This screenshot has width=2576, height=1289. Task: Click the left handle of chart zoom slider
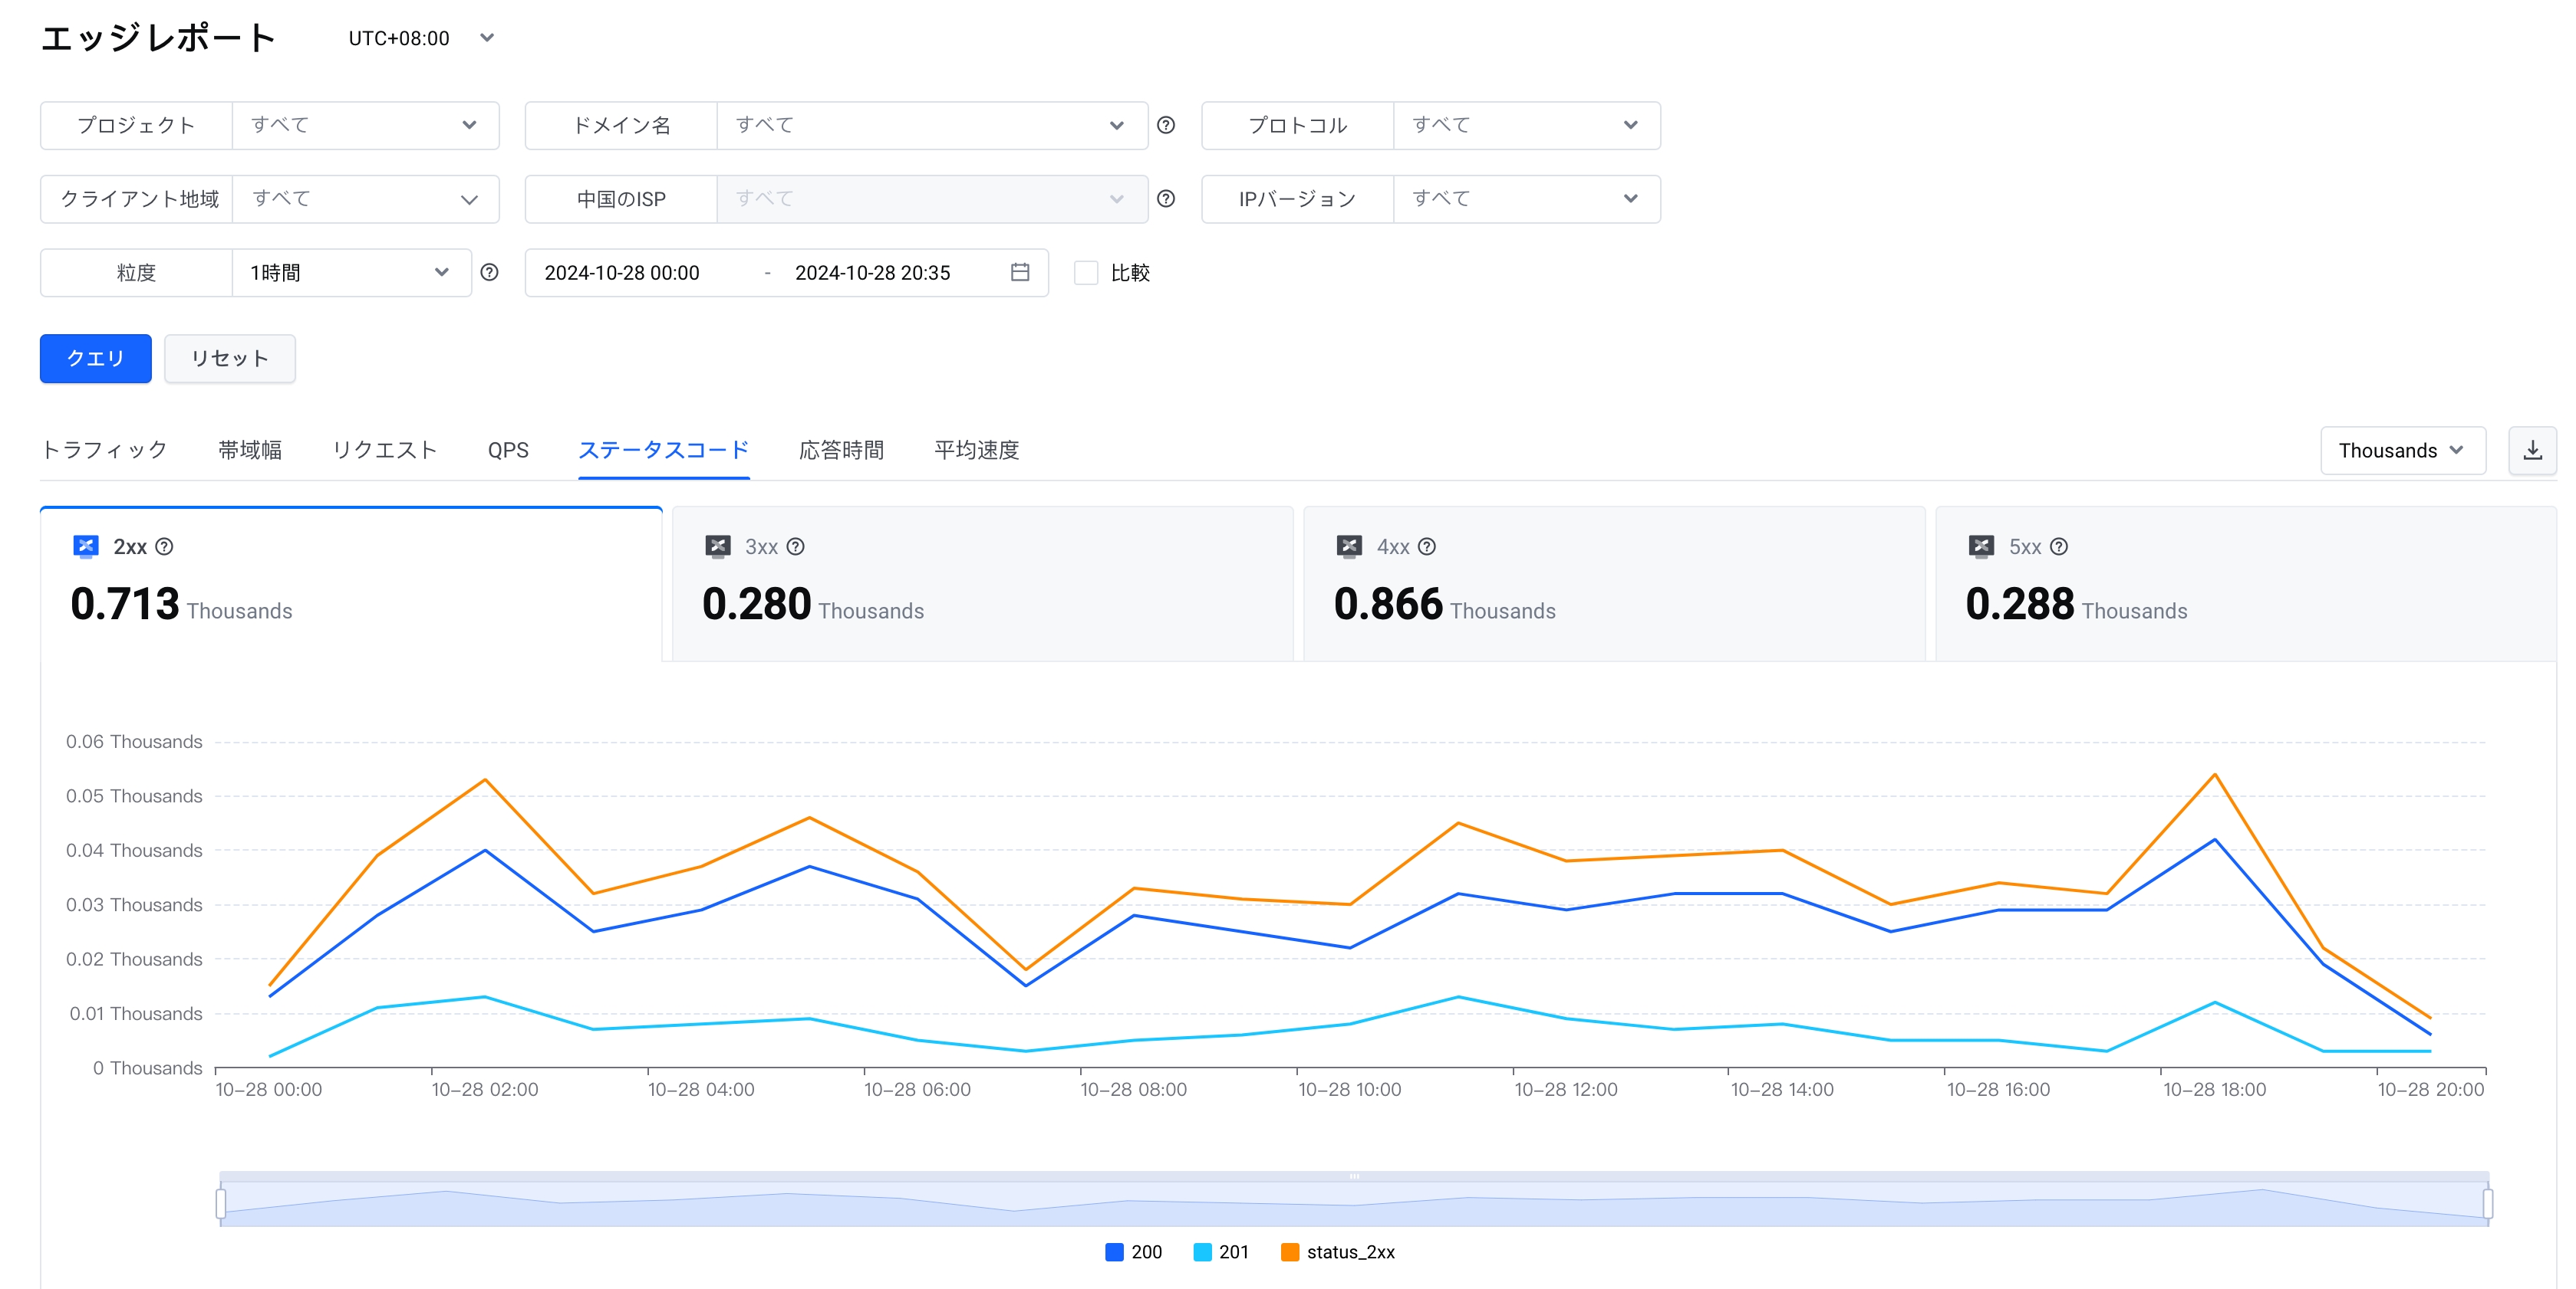(x=221, y=1203)
